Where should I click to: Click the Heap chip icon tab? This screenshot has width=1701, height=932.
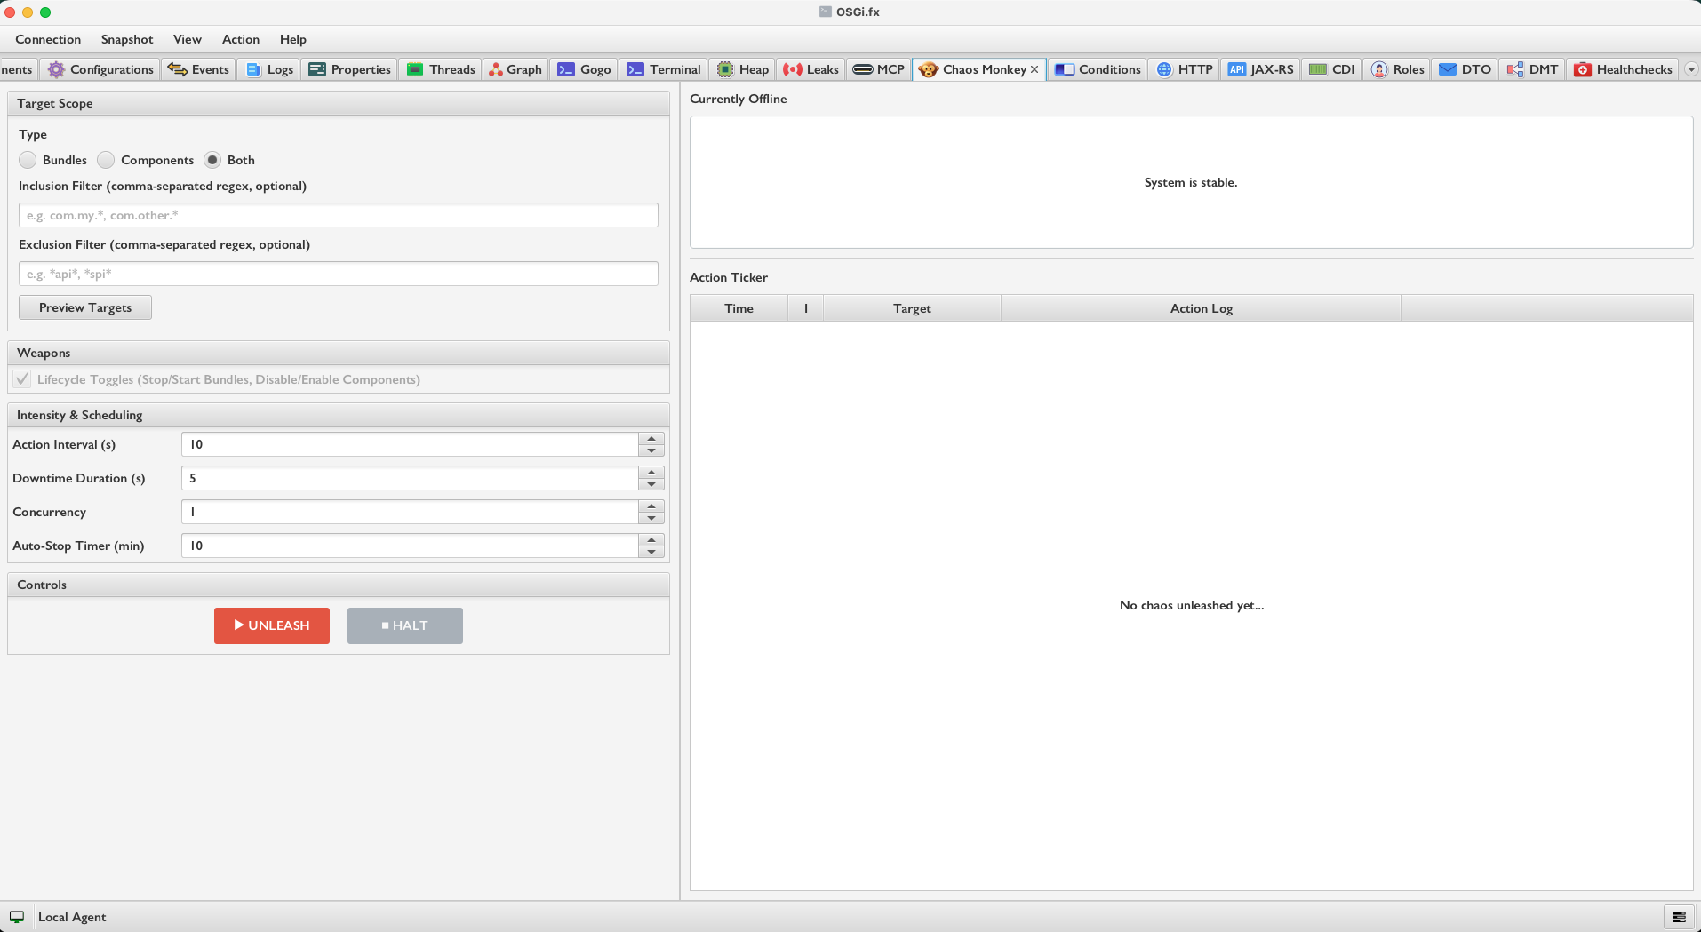(725, 69)
